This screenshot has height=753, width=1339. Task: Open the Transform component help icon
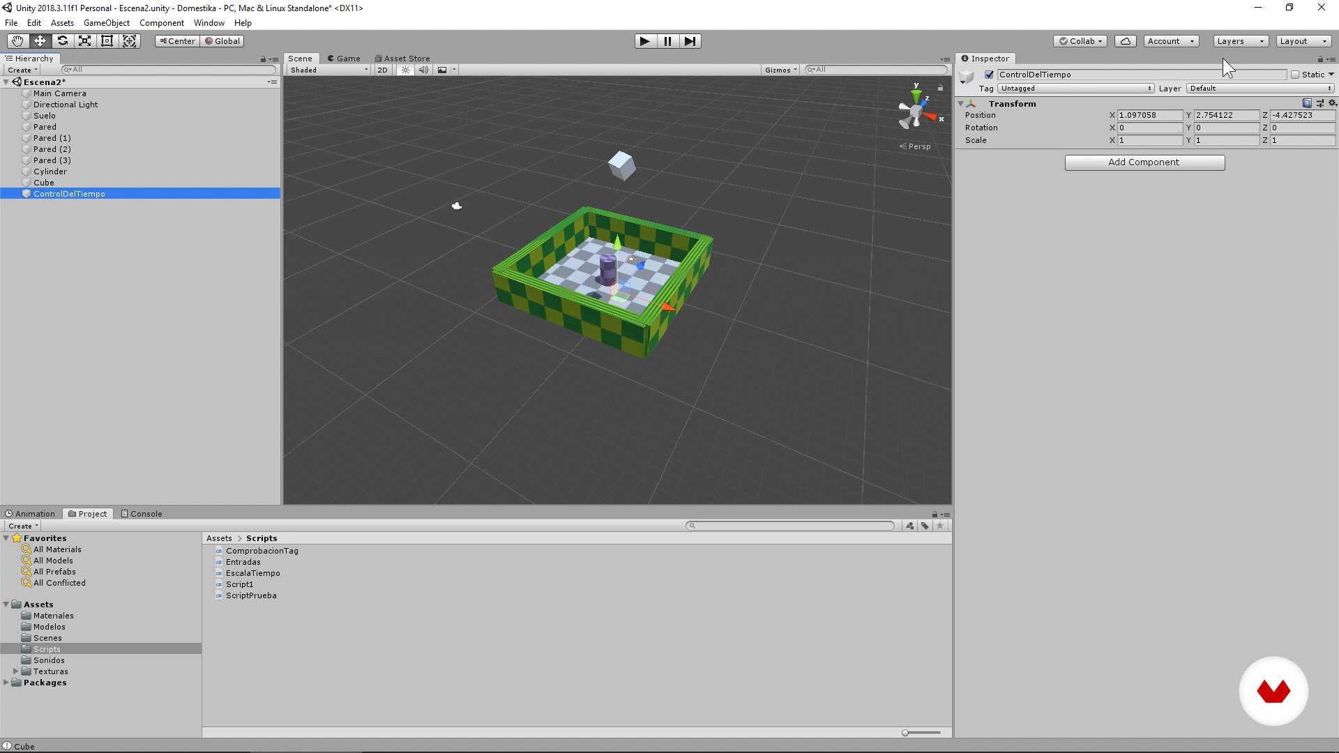coord(1307,103)
